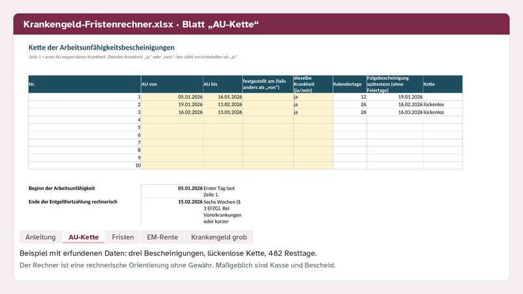Click Entgeltfortzahlung end date 15.02.2026
Screen dimensions: 523x294
click(x=172, y=212)
